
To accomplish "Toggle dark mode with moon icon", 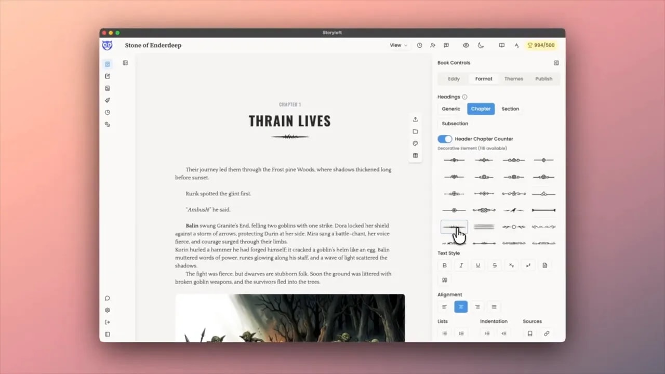I will click(481, 45).
